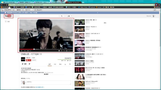Image resolution: width=161 pixels, height=90 pixels.
Task: Open the 中文 target language dropdown
Action: pos(27,10)
